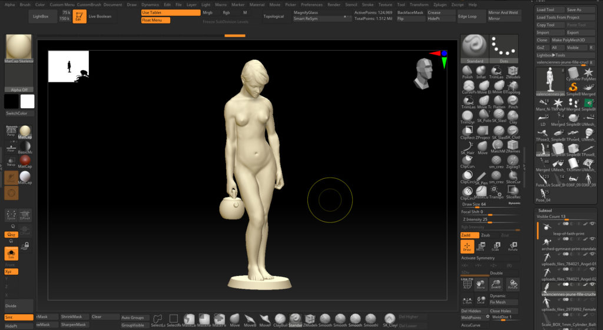The width and height of the screenshot is (603, 330).
Task: Open the Zplugin menu
Action: pos(439,4)
